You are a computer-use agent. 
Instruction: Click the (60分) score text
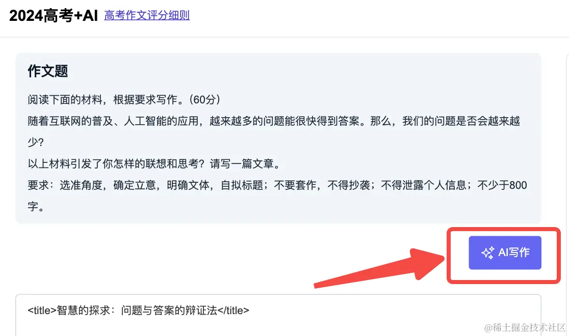(204, 99)
